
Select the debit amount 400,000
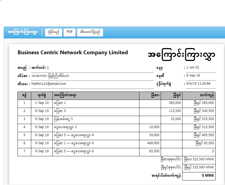click(x=153, y=143)
